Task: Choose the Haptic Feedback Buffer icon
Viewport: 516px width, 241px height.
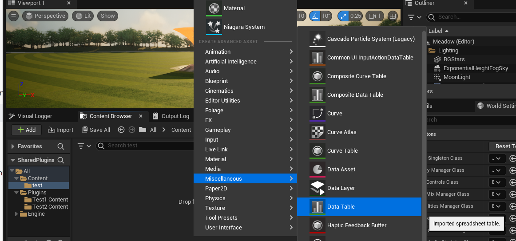Action: pyautogui.click(x=317, y=225)
